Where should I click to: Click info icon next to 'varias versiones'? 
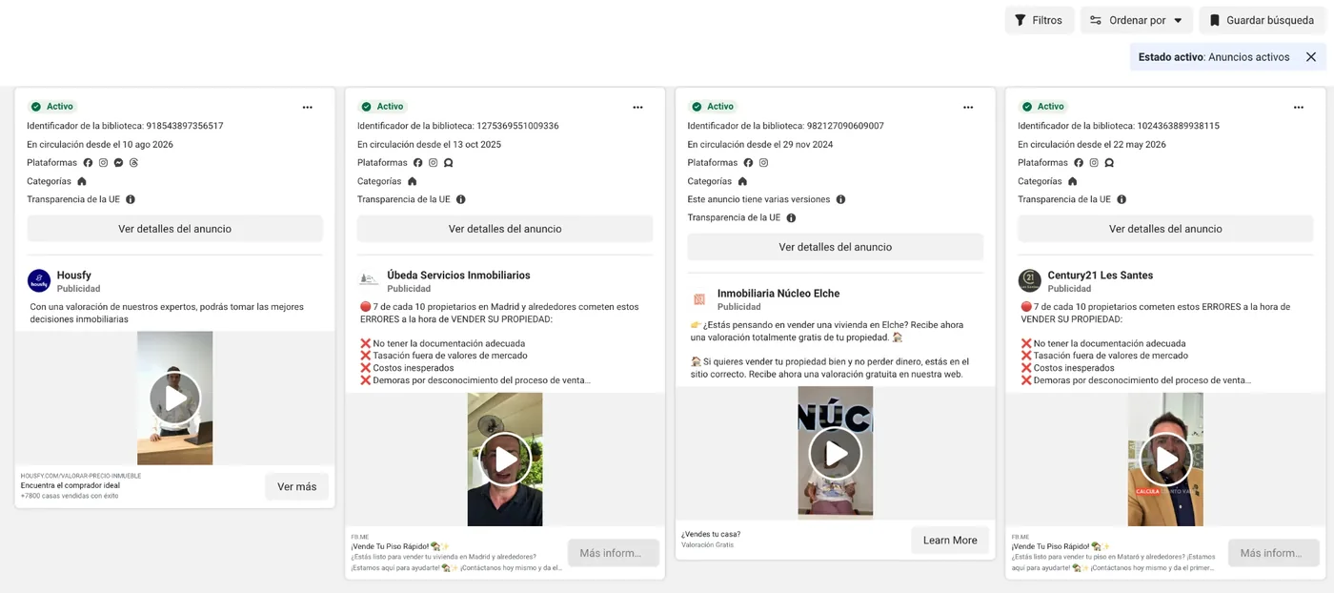[840, 199]
